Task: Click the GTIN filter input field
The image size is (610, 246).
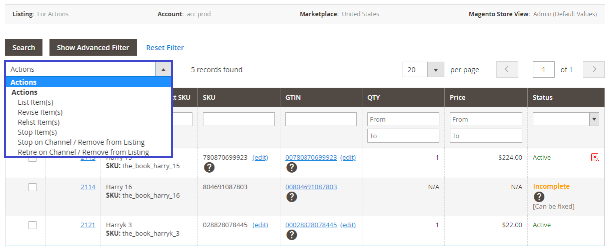Action: 321,119
